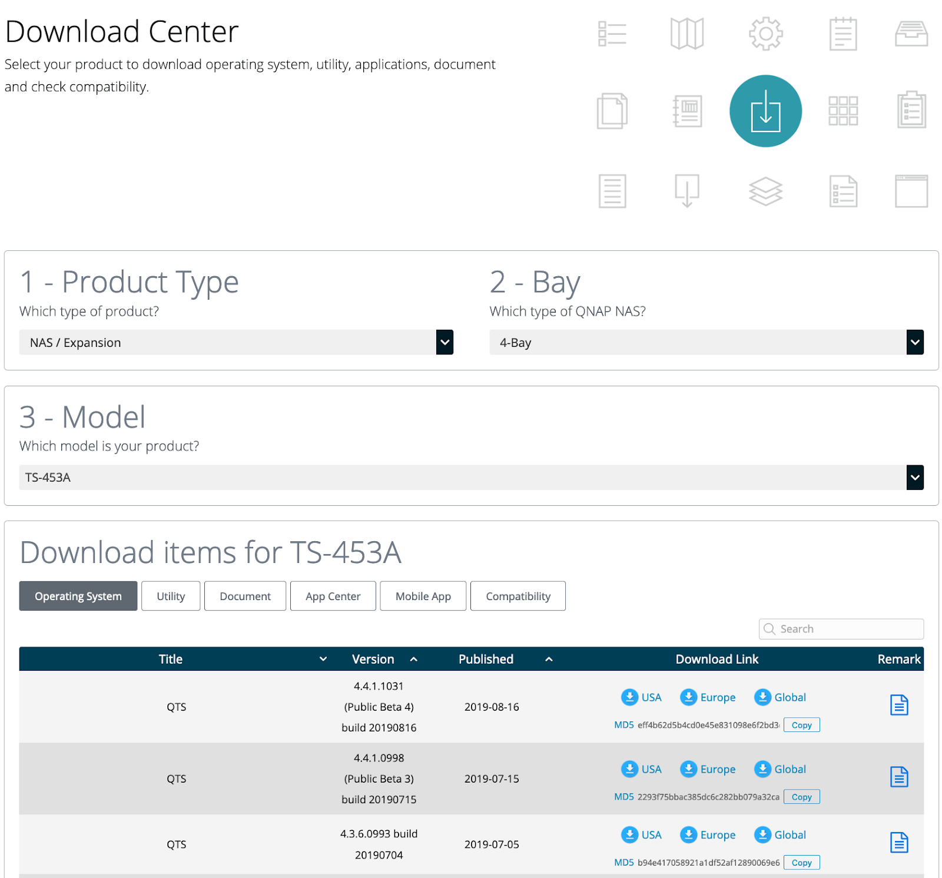Image resolution: width=942 pixels, height=878 pixels.
Task: Click published date 2019-07-15
Action: tap(492, 778)
